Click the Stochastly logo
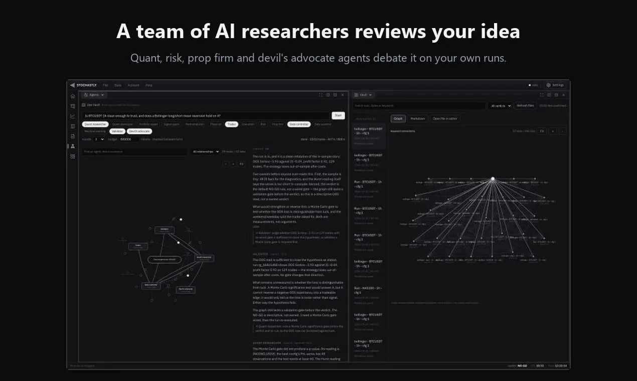The image size is (637, 381). (x=83, y=85)
